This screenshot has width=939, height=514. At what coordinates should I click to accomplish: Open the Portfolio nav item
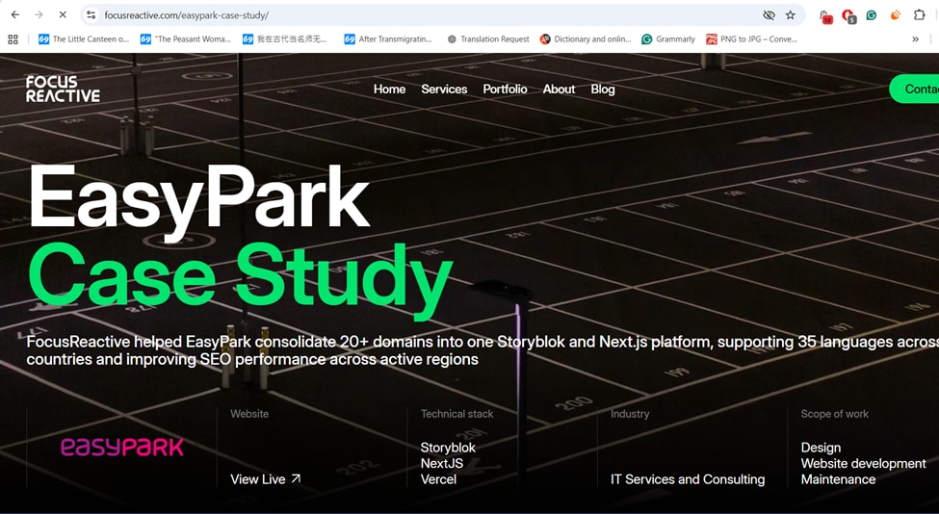[505, 90]
